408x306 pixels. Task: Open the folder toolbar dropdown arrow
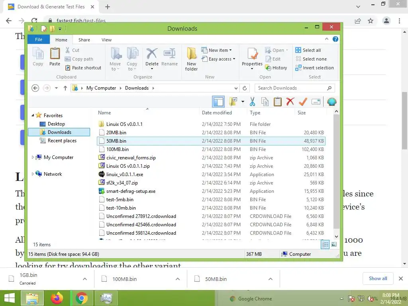[x=243, y=102]
